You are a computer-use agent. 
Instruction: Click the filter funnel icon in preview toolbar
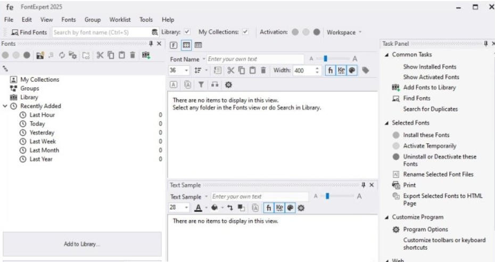[x=201, y=85]
